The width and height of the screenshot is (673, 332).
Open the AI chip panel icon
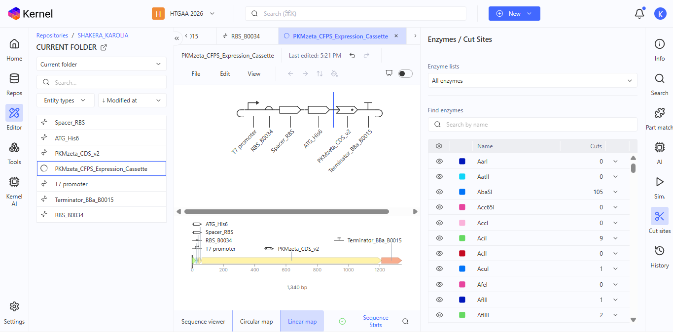(660, 147)
